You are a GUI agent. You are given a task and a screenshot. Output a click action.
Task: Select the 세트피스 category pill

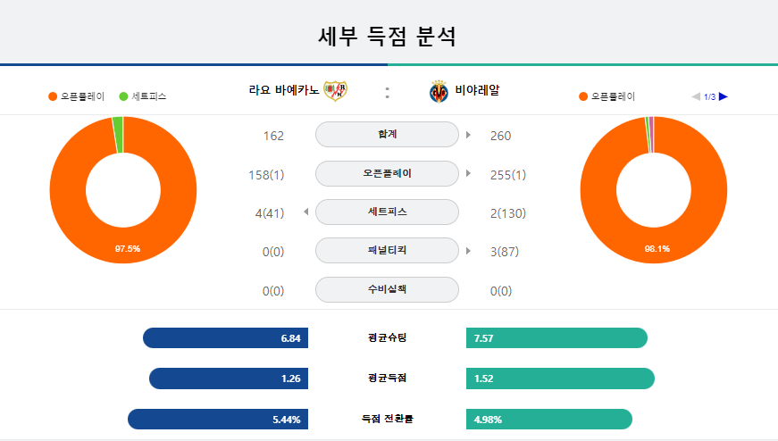pos(387,212)
